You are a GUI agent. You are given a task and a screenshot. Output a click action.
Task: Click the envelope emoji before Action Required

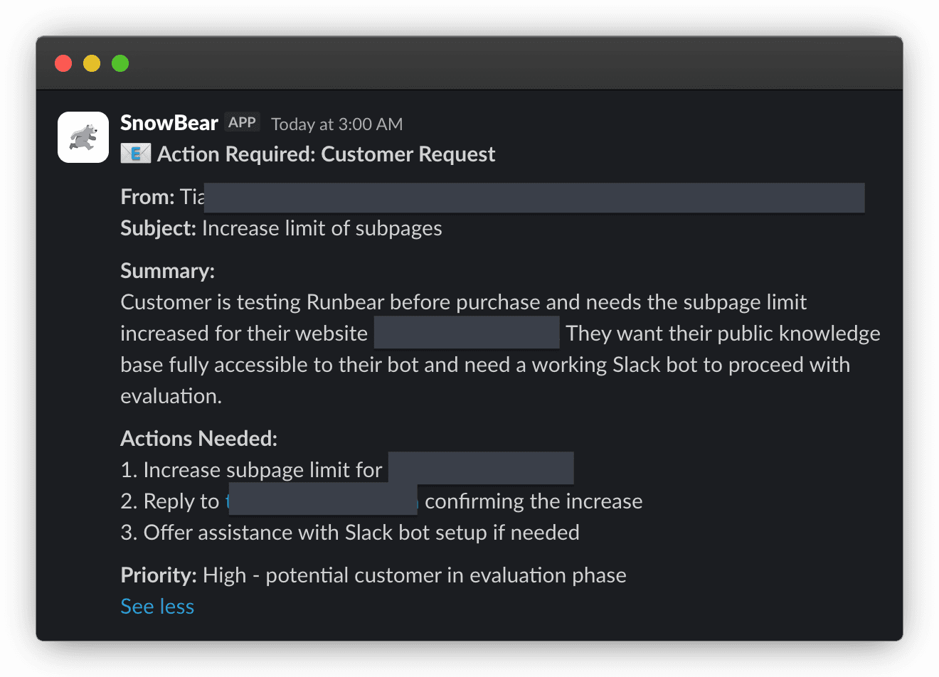[135, 154]
